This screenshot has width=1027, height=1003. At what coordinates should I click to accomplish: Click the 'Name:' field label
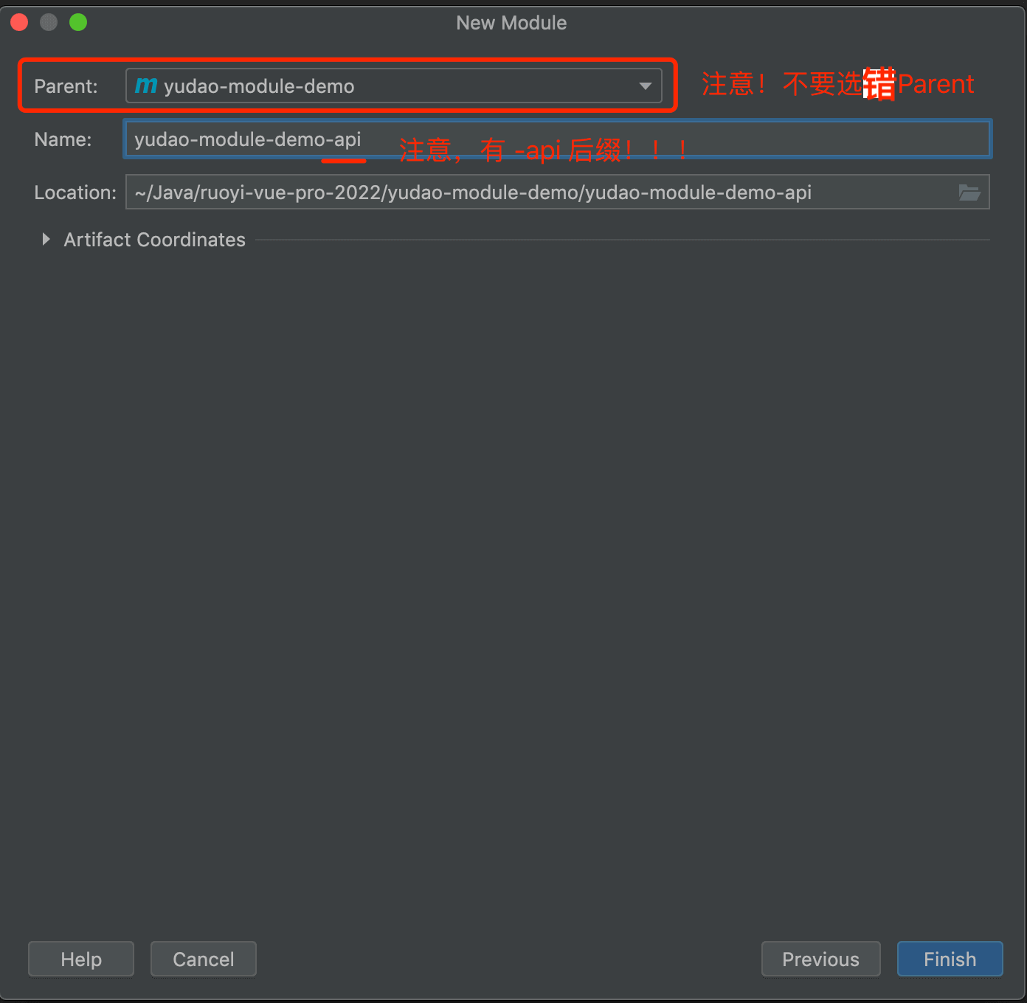[x=63, y=139]
